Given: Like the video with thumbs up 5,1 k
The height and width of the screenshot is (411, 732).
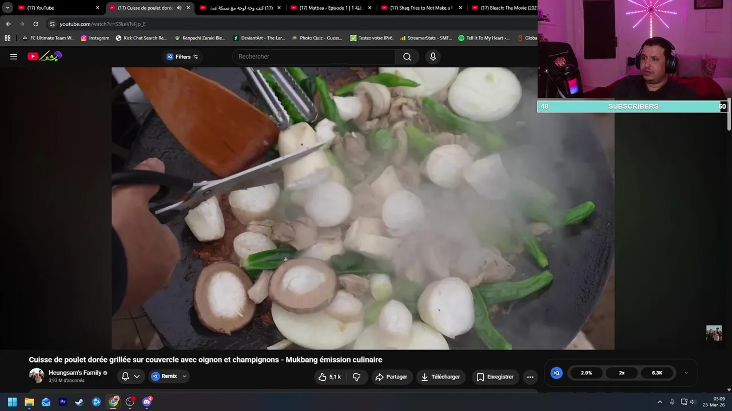Looking at the screenshot, I should pyautogui.click(x=329, y=377).
